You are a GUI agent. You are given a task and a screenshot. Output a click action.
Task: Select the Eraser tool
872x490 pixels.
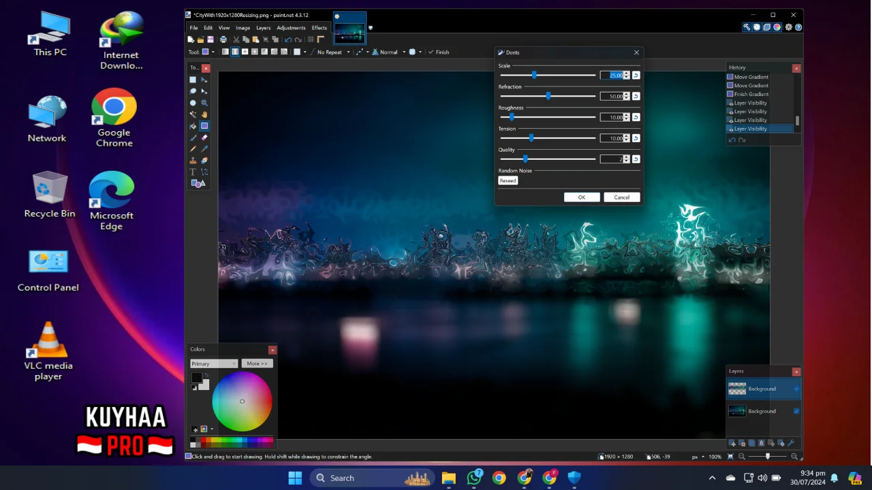point(204,137)
